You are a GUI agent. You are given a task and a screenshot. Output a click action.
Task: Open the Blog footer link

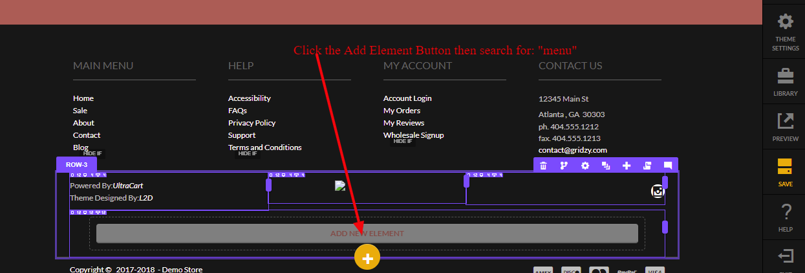coord(81,147)
